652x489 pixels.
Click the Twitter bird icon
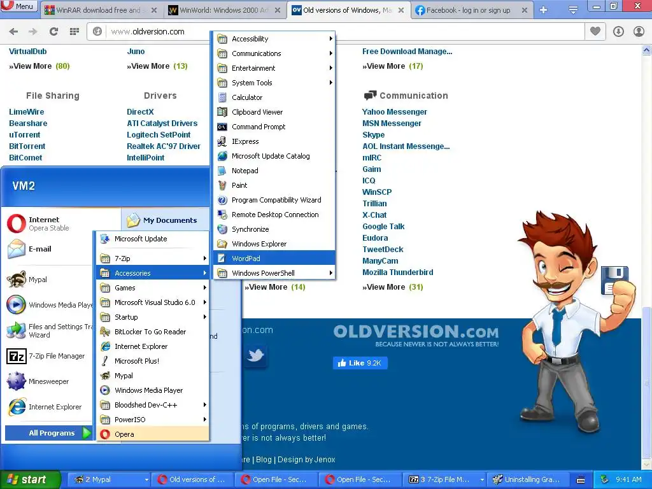(x=255, y=355)
